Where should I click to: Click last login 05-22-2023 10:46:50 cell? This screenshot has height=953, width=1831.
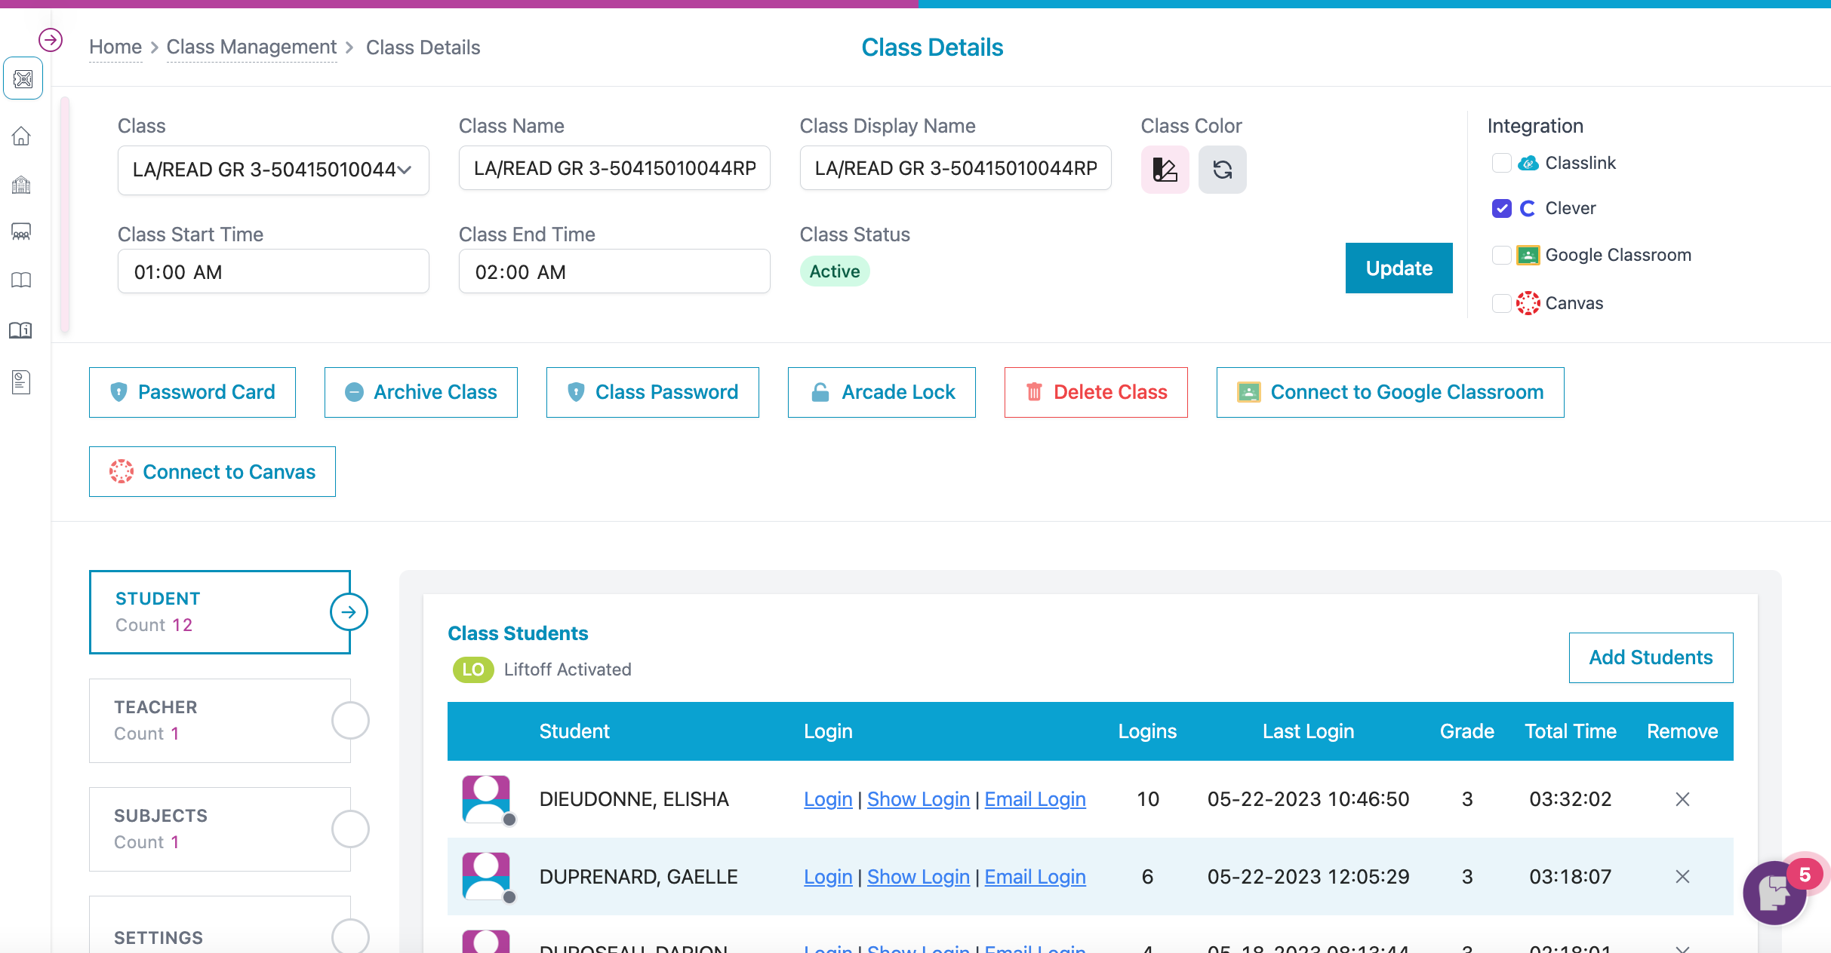coord(1308,799)
